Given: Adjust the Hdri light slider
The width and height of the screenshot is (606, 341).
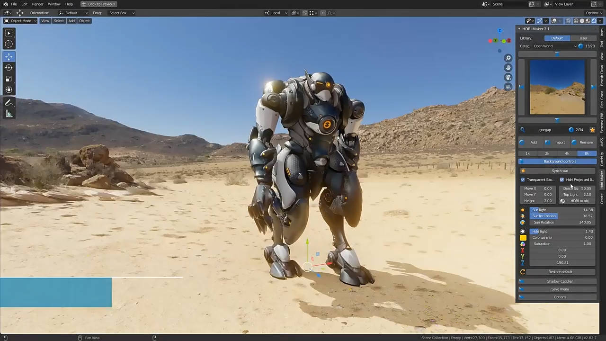Looking at the screenshot, I should [561, 232].
